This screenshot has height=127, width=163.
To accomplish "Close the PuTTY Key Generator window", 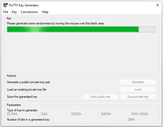I will [x=158, y=5].
